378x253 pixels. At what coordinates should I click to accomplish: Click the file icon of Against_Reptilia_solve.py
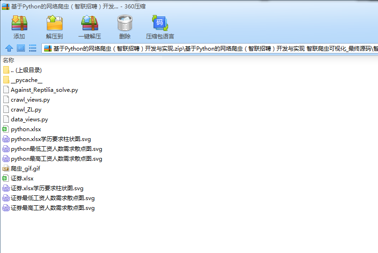(6, 89)
